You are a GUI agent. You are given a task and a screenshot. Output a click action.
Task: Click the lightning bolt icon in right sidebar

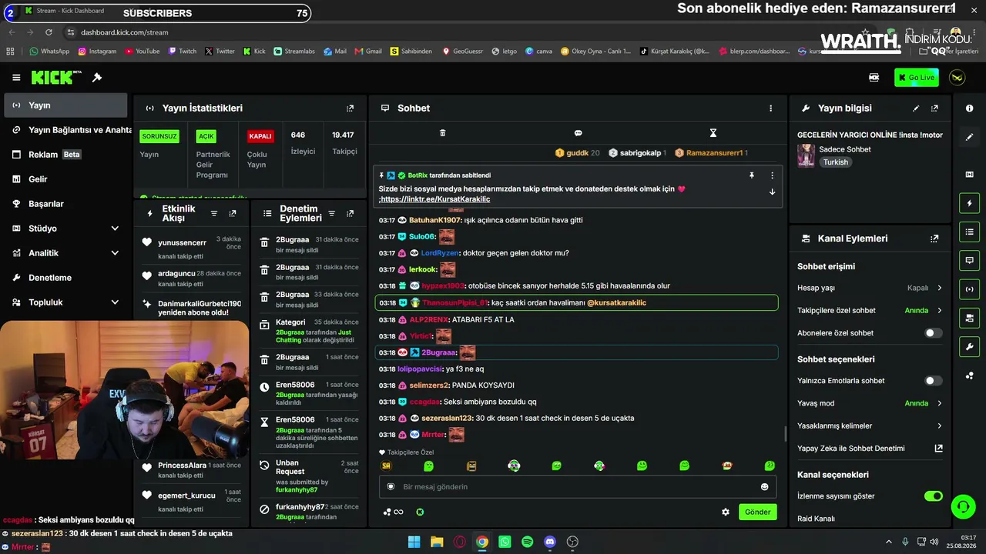pyautogui.click(x=969, y=203)
